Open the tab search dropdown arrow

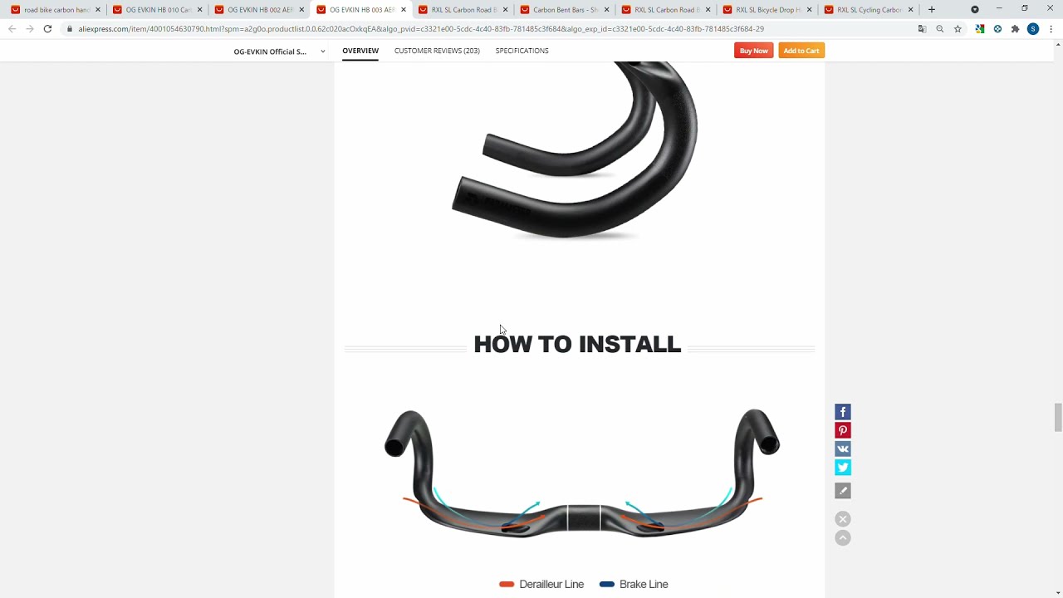pyautogui.click(x=975, y=10)
